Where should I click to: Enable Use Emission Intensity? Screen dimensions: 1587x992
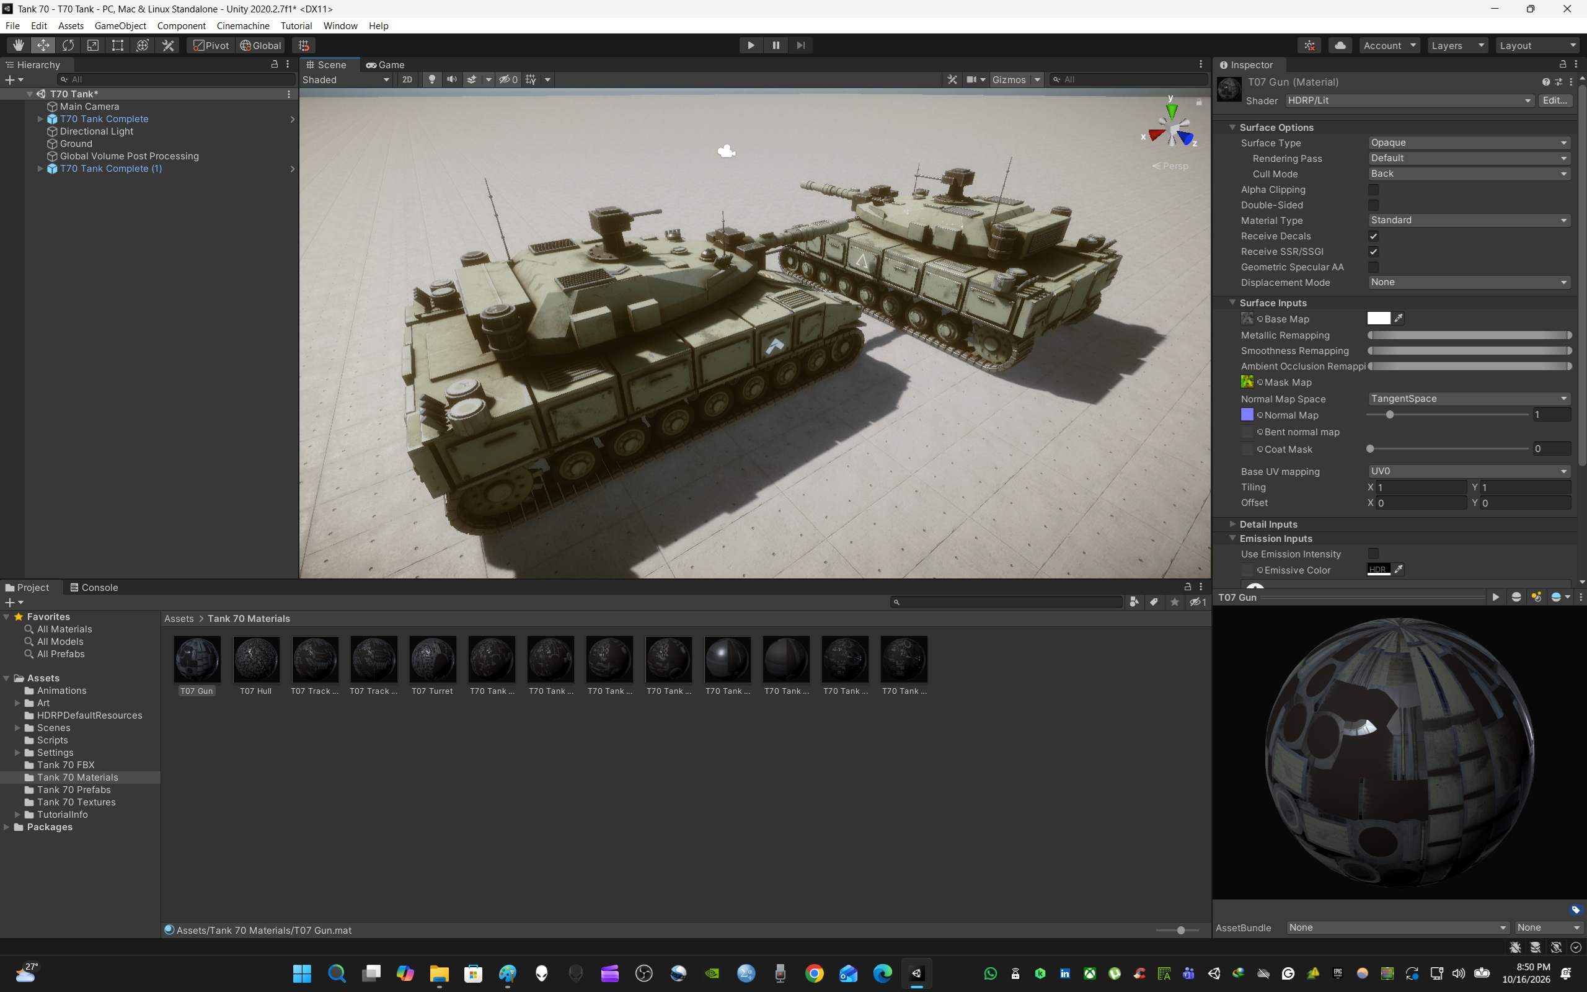(x=1373, y=554)
